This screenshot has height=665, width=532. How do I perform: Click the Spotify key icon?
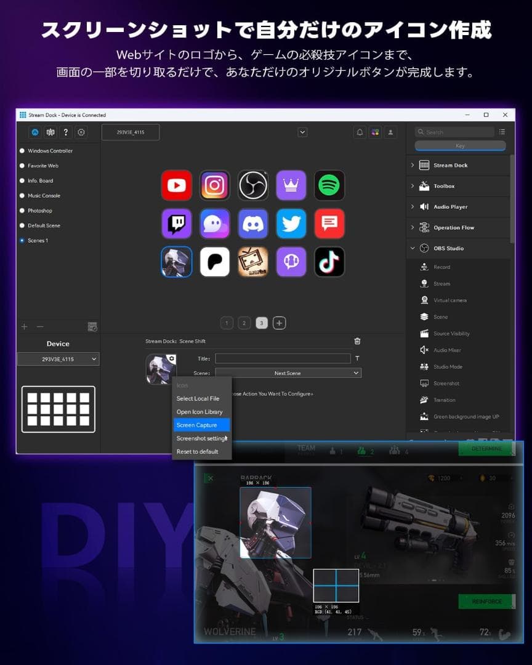[x=329, y=185]
